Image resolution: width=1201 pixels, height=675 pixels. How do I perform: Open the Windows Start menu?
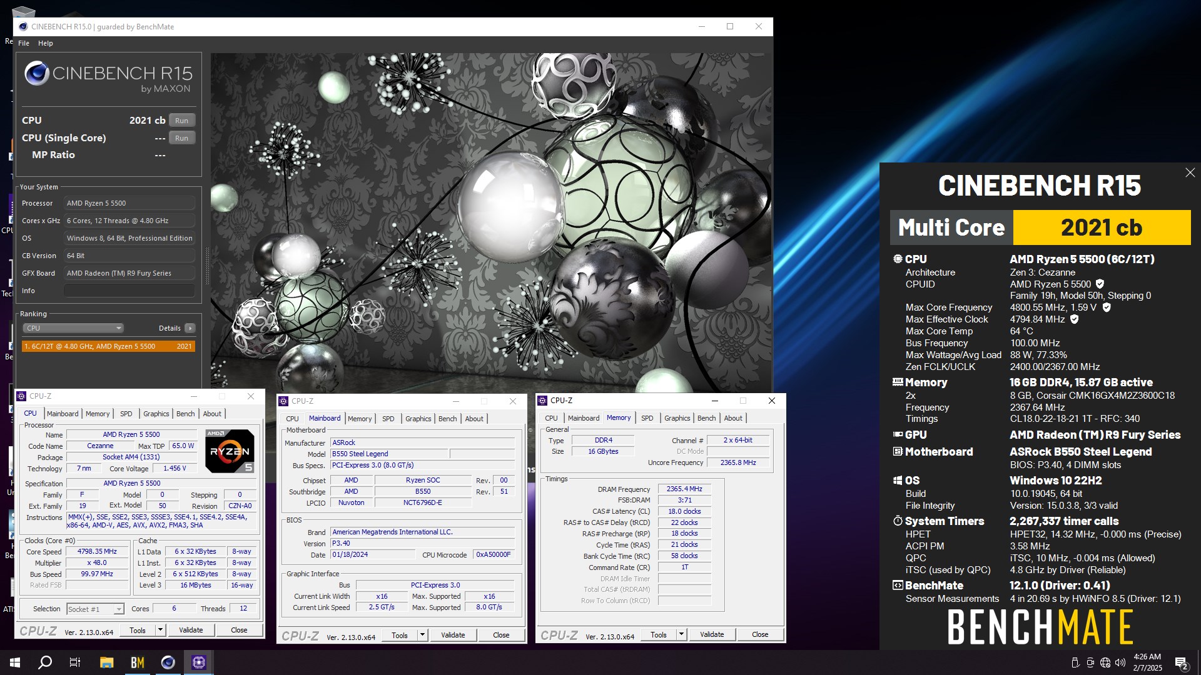pos(15,662)
